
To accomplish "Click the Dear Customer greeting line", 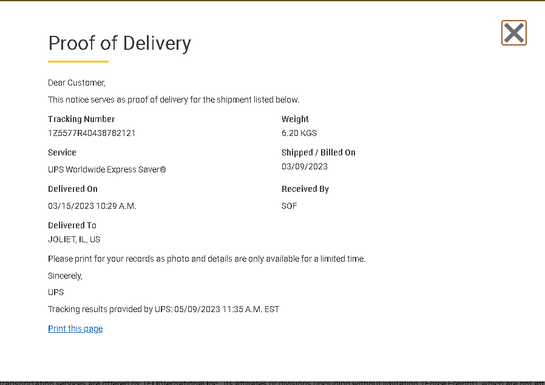I will point(77,83).
